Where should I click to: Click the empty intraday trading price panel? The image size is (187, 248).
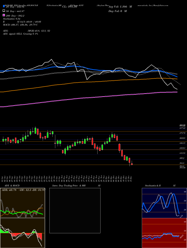coord(75,210)
